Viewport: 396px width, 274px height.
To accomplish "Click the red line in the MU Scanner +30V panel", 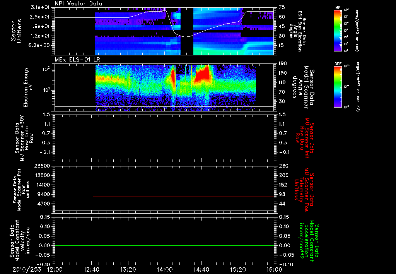I will 183,150.
